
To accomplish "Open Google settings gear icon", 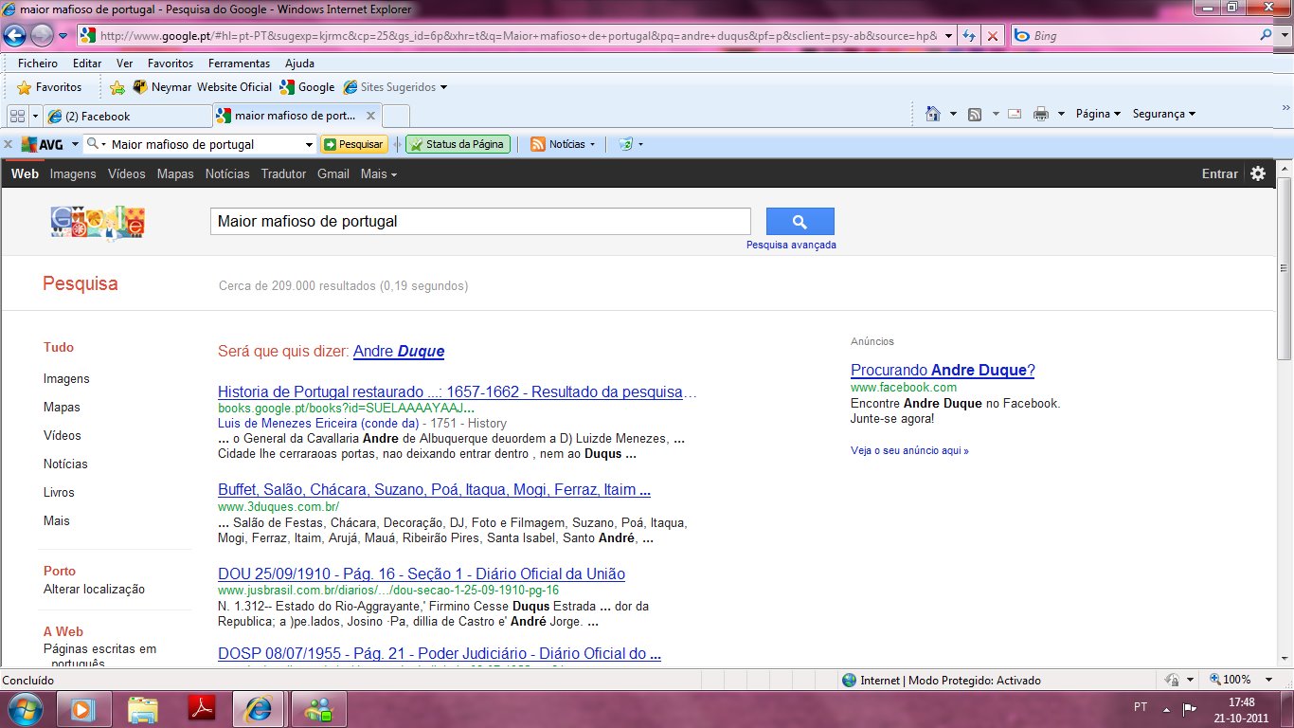I will (1258, 173).
